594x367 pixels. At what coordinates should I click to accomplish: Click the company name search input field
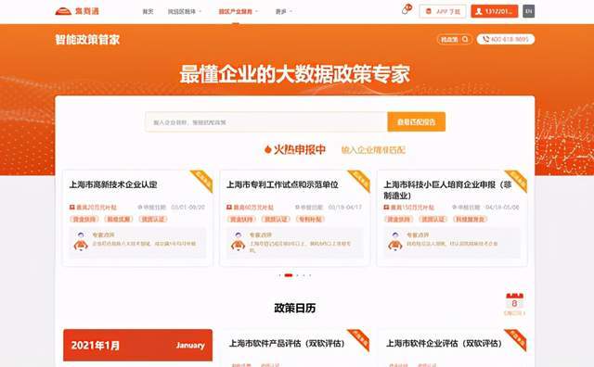pos(266,121)
